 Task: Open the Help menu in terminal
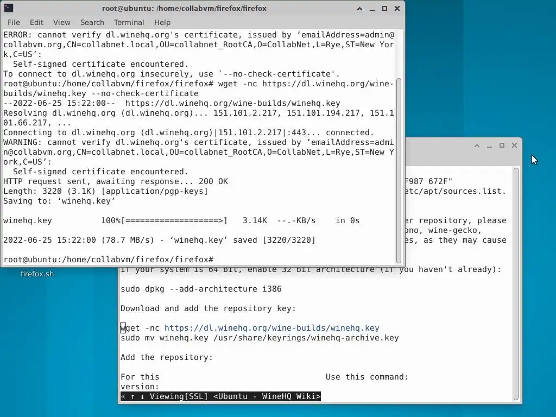tap(162, 22)
